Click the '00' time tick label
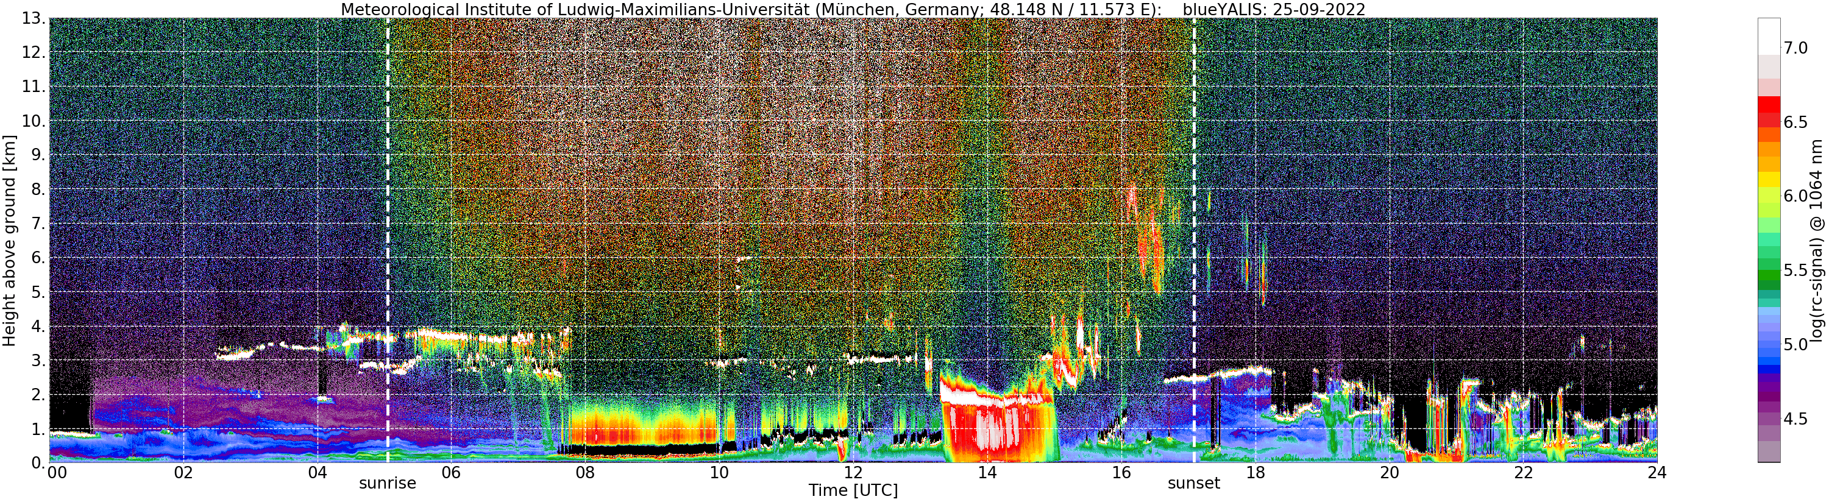This screenshot has height=502, width=1829. click(56, 472)
